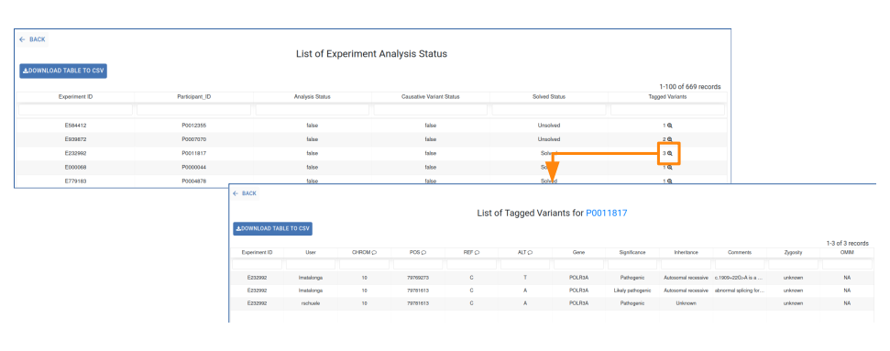Sort by the Significance column header

click(x=632, y=252)
